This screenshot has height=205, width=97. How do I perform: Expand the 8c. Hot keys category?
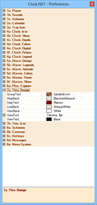[x=4, y=136]
